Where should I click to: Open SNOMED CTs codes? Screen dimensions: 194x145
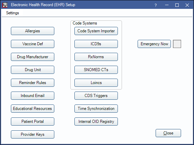point(96,70)
